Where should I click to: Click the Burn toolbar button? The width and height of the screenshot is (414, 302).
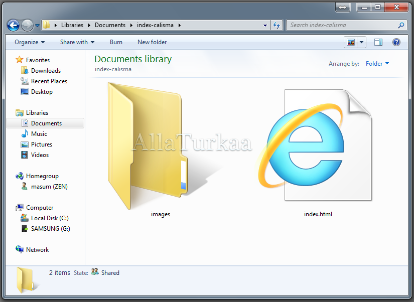116,42
